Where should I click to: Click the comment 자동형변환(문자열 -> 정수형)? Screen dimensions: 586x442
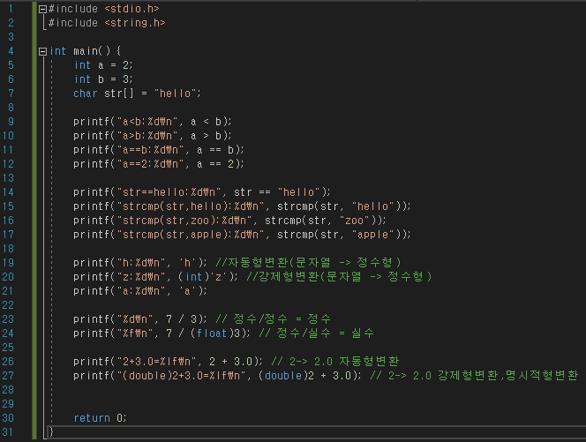[308, 263]
